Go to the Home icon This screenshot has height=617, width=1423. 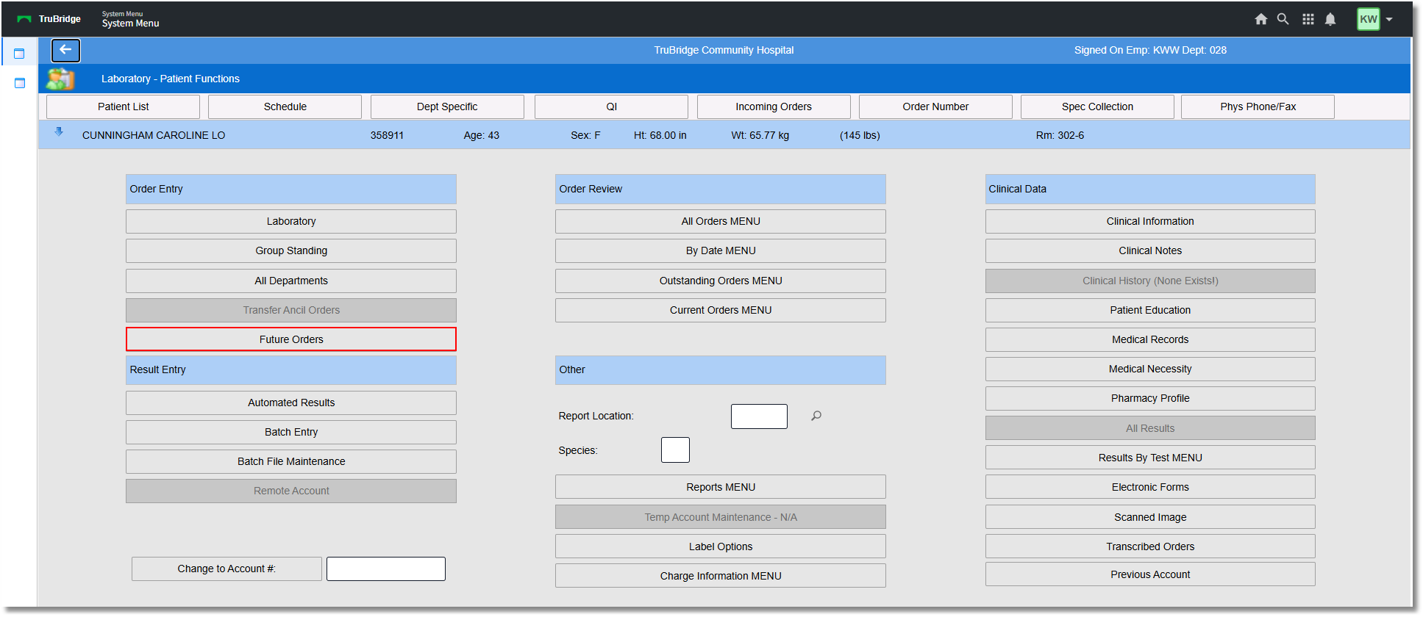pos(1260,19)
